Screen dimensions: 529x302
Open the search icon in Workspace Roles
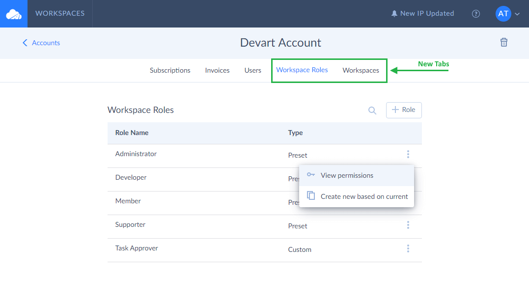(x=372, y=110)
